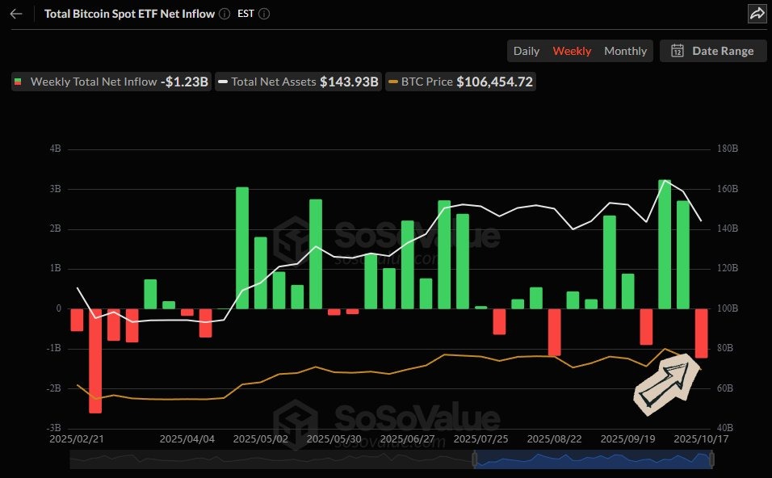Open the Date Range picker
772x478 pixels.
[x=713, y=50]
